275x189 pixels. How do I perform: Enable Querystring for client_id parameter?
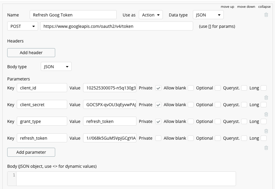[x=244, y=88]
